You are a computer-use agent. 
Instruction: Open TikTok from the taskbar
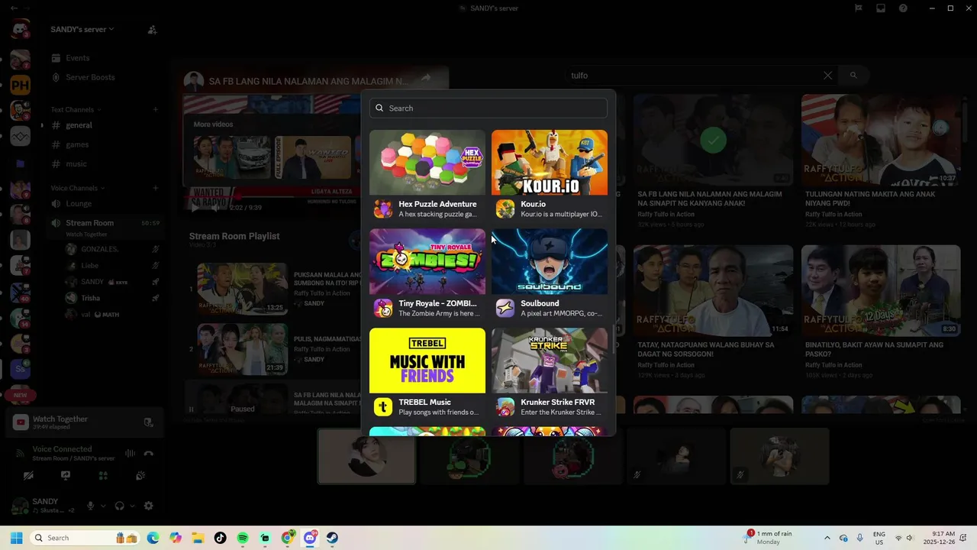click(x=220, y=538)
